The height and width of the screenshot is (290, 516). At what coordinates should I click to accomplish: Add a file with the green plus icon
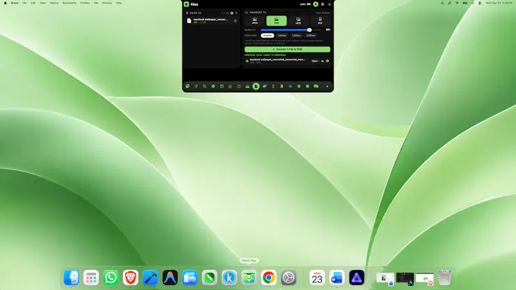click(x=232, y=13)
